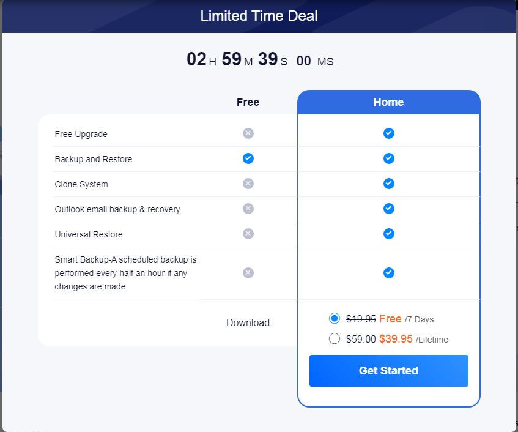
Task: Click the Universal Restore gray X under Free
Action: coord(248,234)
